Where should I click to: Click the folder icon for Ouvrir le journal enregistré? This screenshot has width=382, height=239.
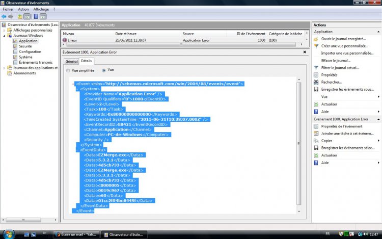click(316, 39)
